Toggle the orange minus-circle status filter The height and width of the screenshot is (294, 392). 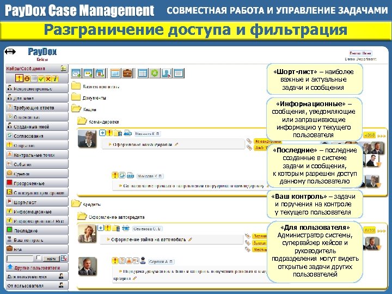pos(27,79)
